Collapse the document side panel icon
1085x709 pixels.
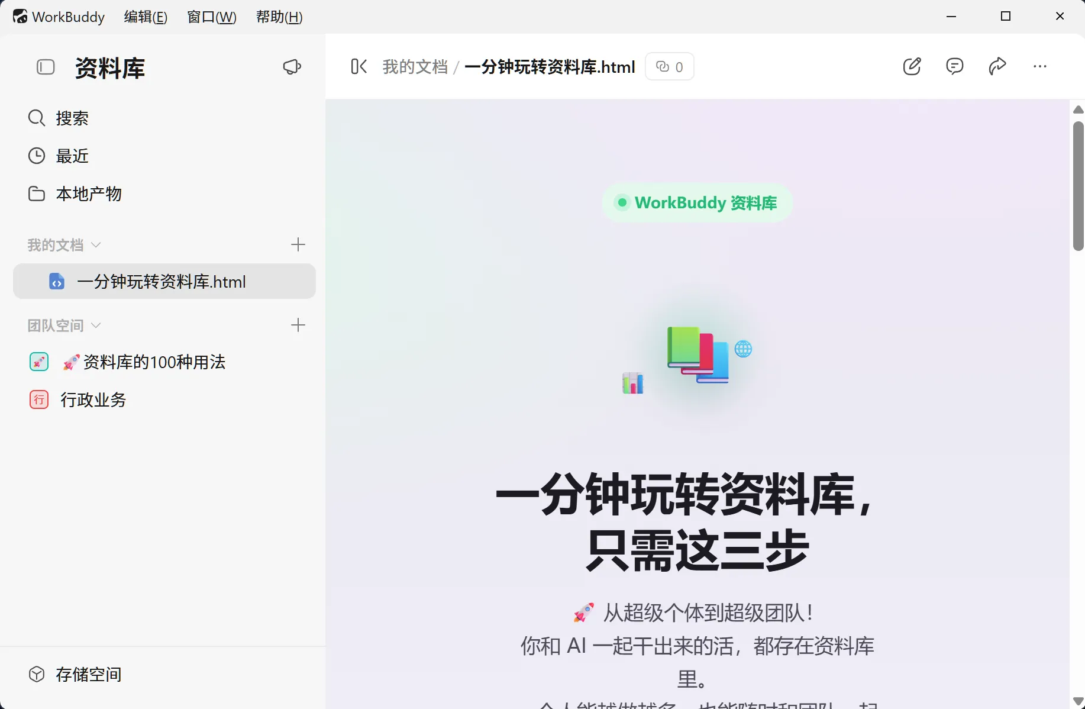[359, 66]
